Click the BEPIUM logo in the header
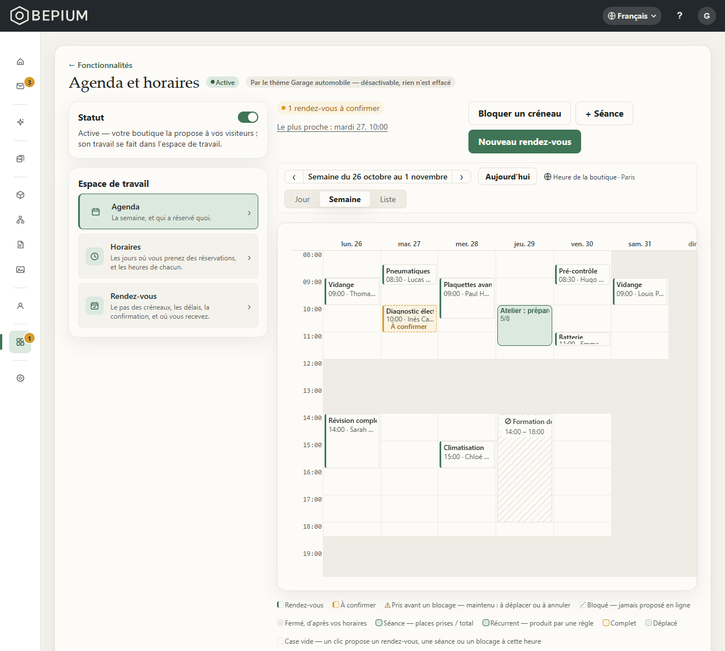 tap(49, 15)
